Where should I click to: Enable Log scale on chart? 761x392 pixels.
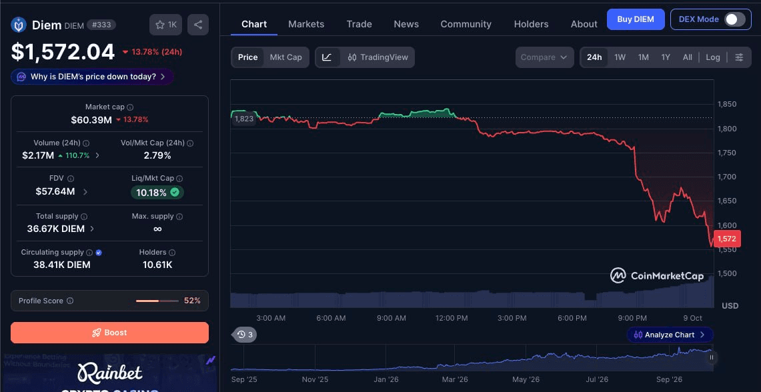click(713, 57)
